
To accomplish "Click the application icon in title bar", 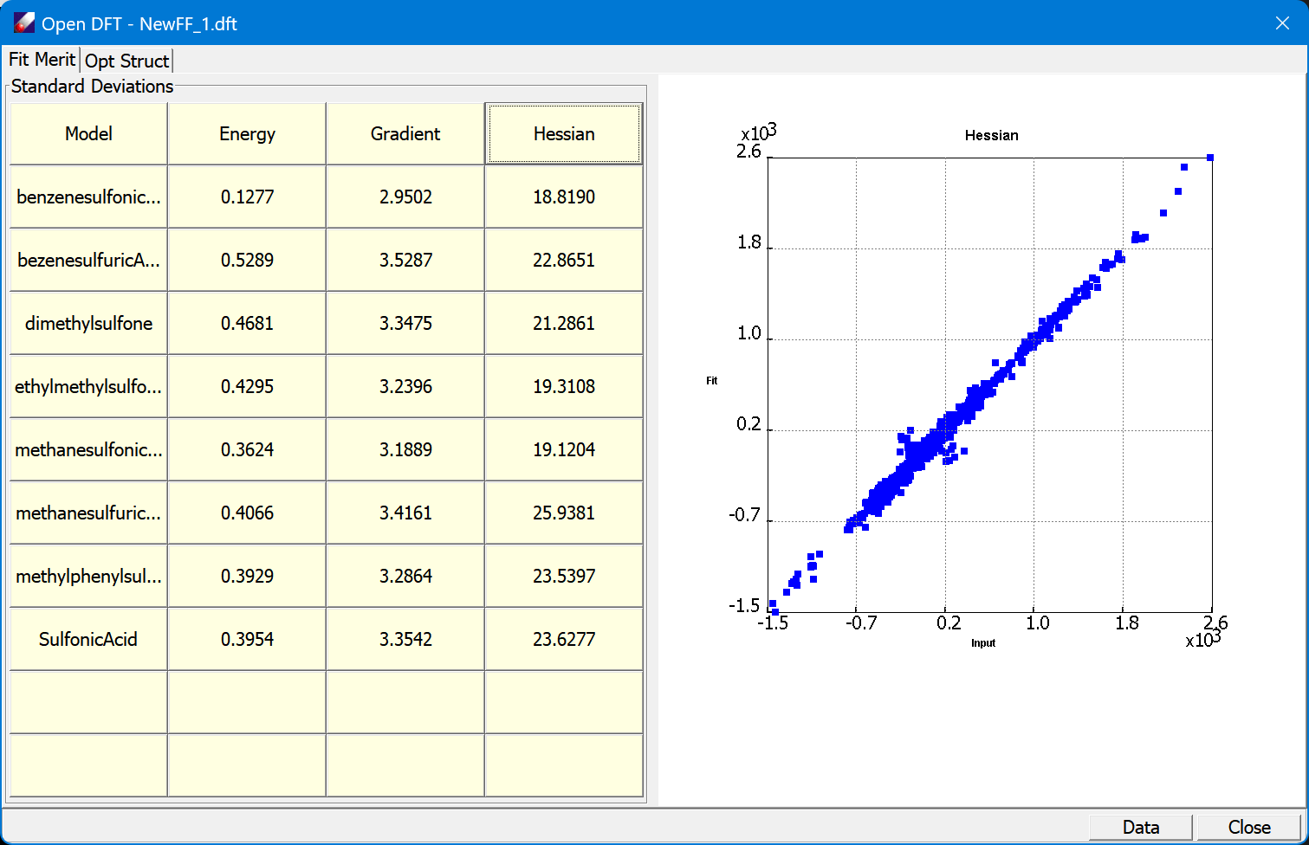I will (23, 23).
